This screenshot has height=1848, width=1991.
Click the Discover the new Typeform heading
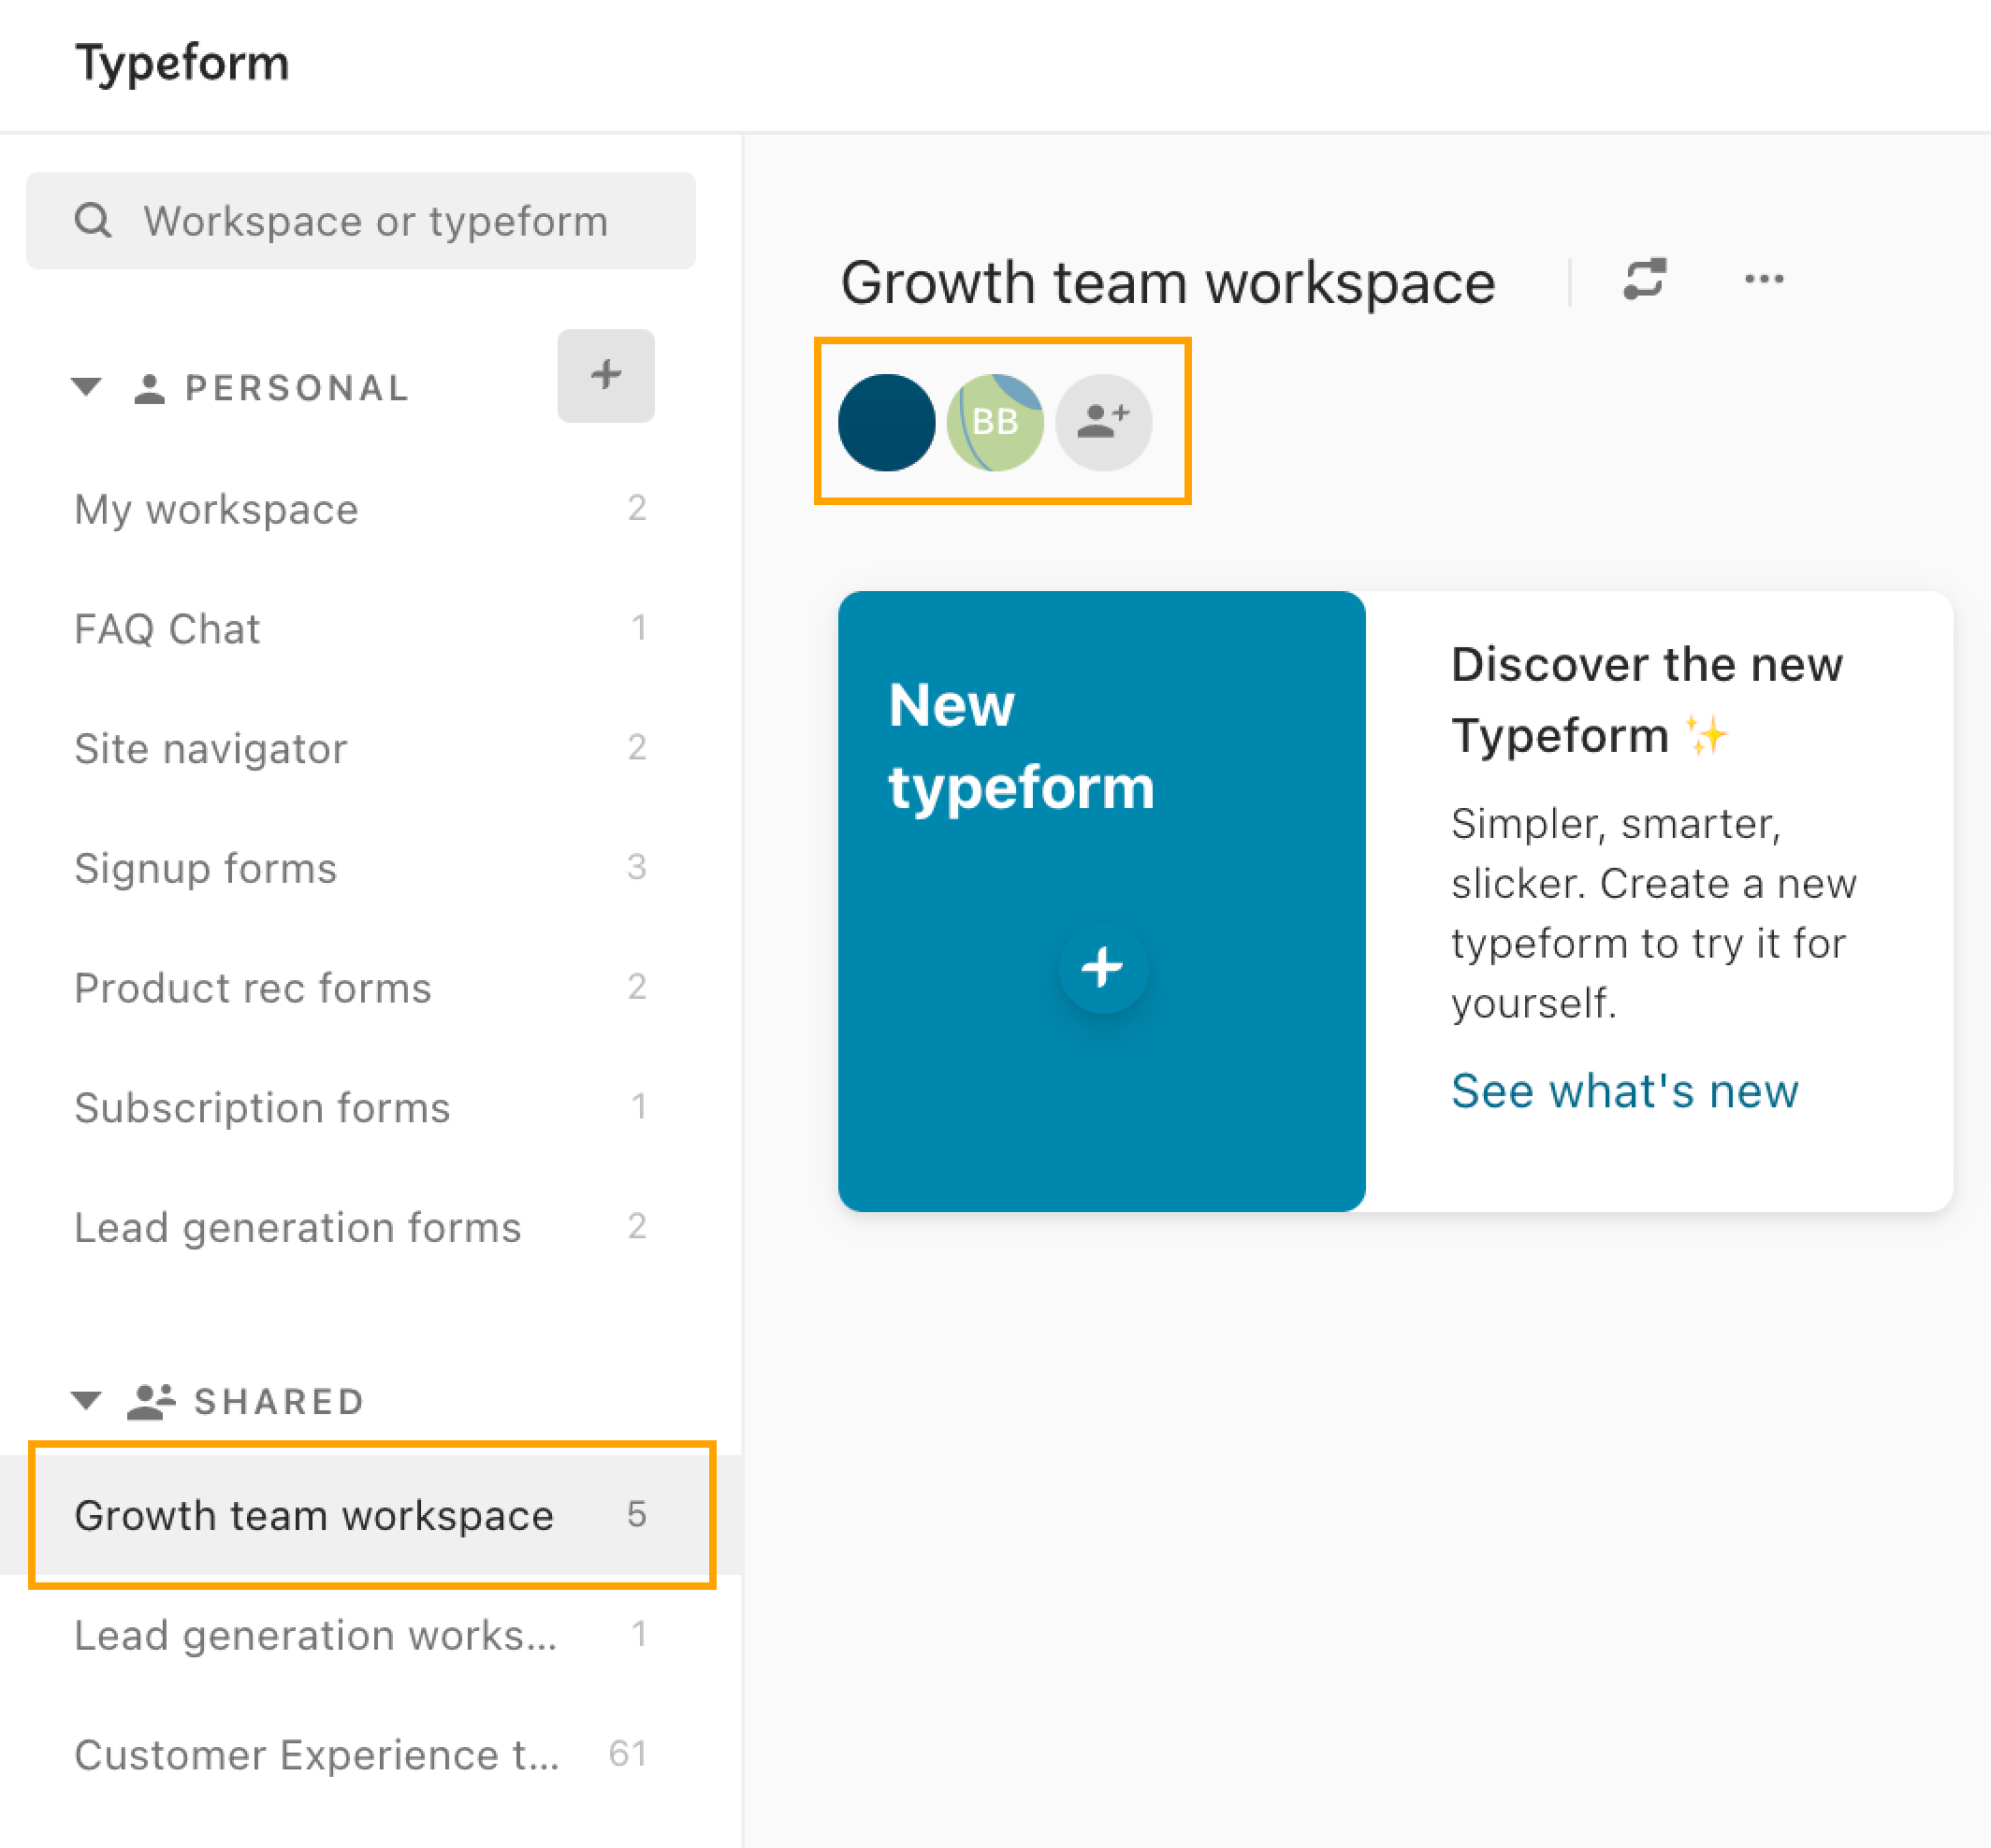[x=1647, y=700]
